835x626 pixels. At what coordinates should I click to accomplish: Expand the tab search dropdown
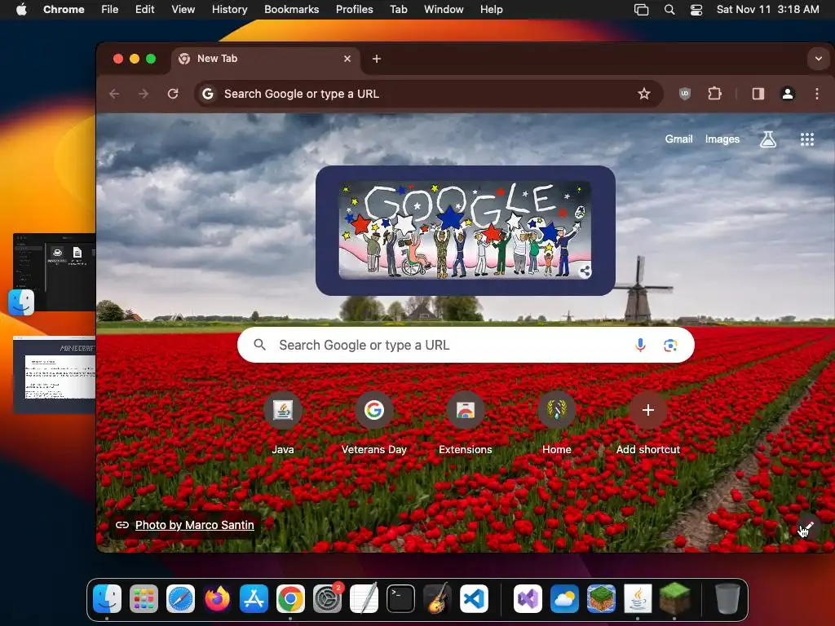pyautogui.click(x=818, y=59)
